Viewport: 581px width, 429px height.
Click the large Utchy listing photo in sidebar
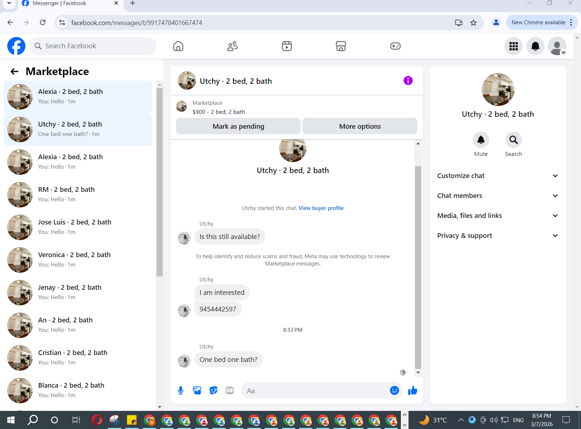click(x=498, y=90)
